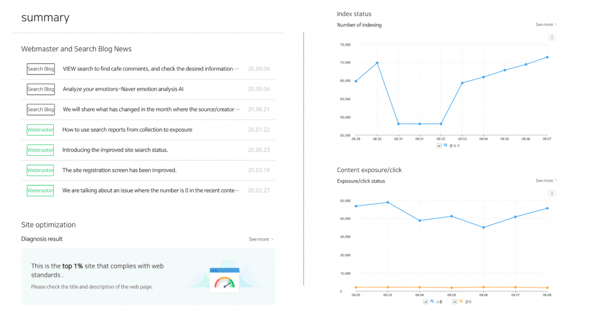This screenshot has height=318, width=592.
Task: Click the top 1% diagnosis result banner text
Action: tap(97, 271)
